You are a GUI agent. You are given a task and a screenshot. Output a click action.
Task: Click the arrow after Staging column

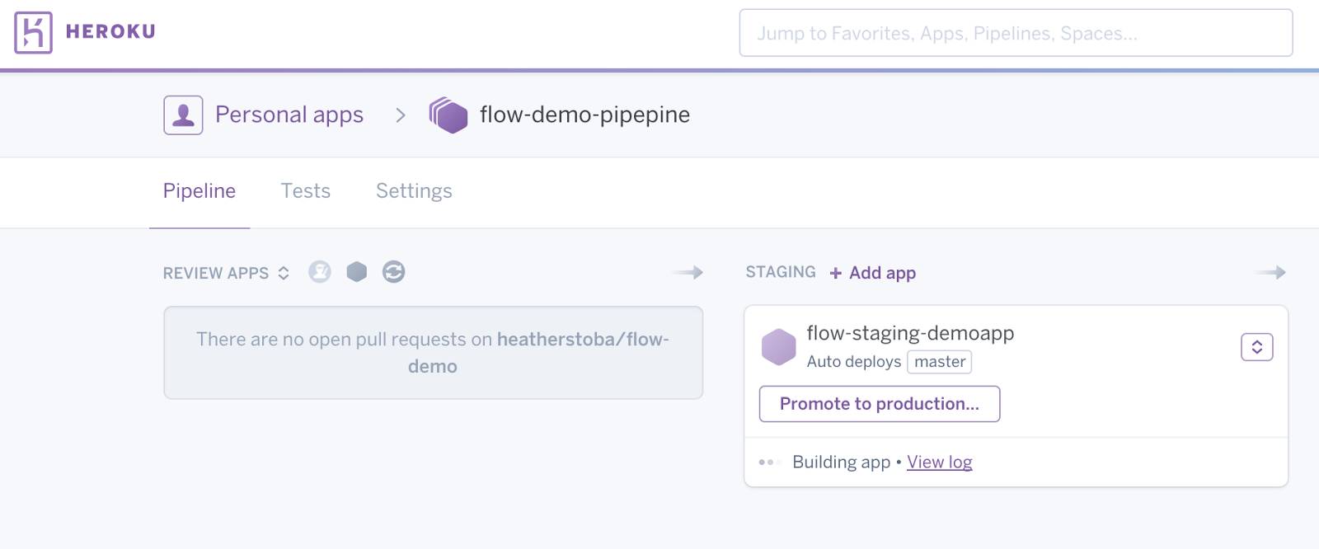[x=1270, y=272]
